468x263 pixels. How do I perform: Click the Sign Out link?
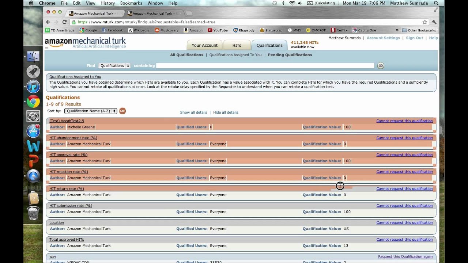pos(414,38)
